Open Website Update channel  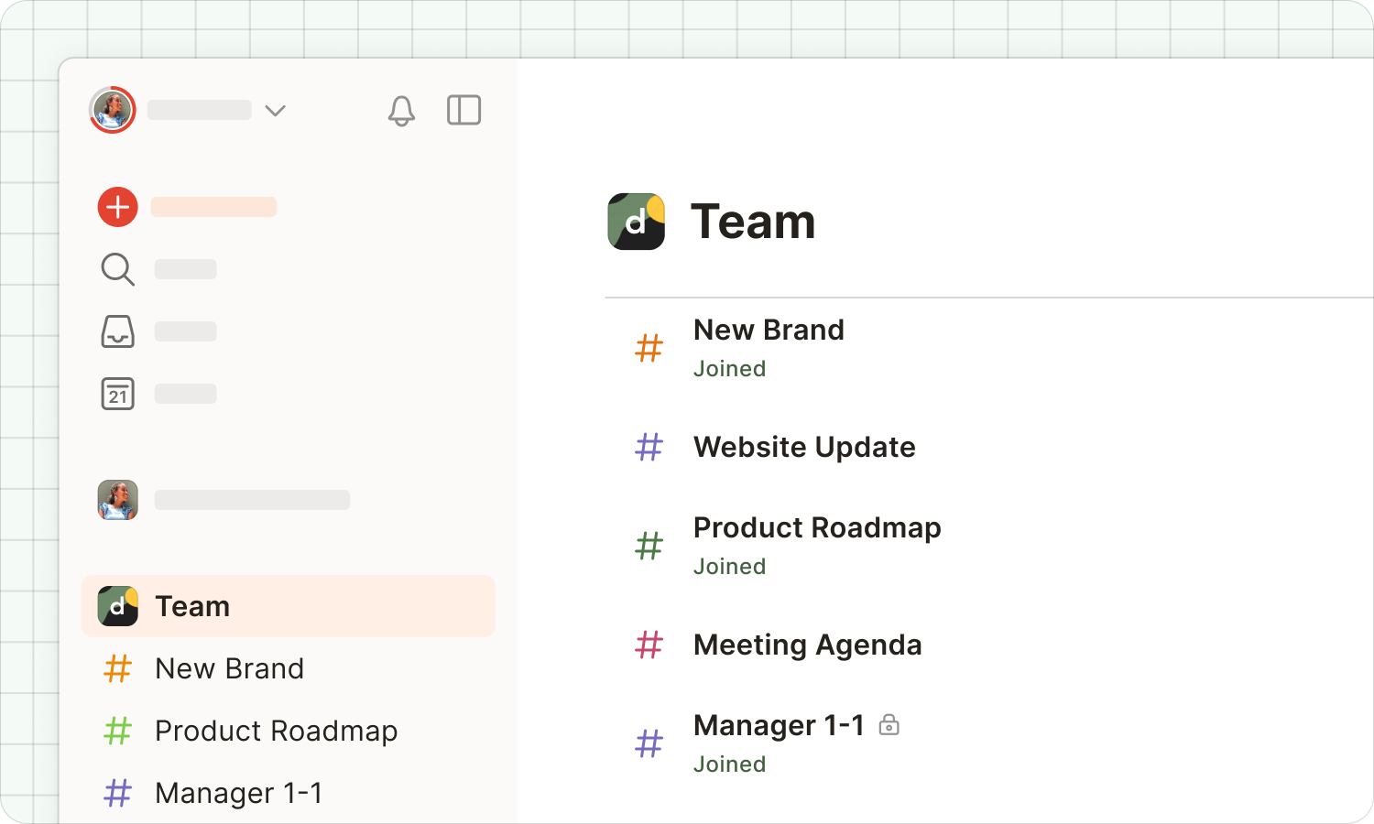(x=804, y=447)
